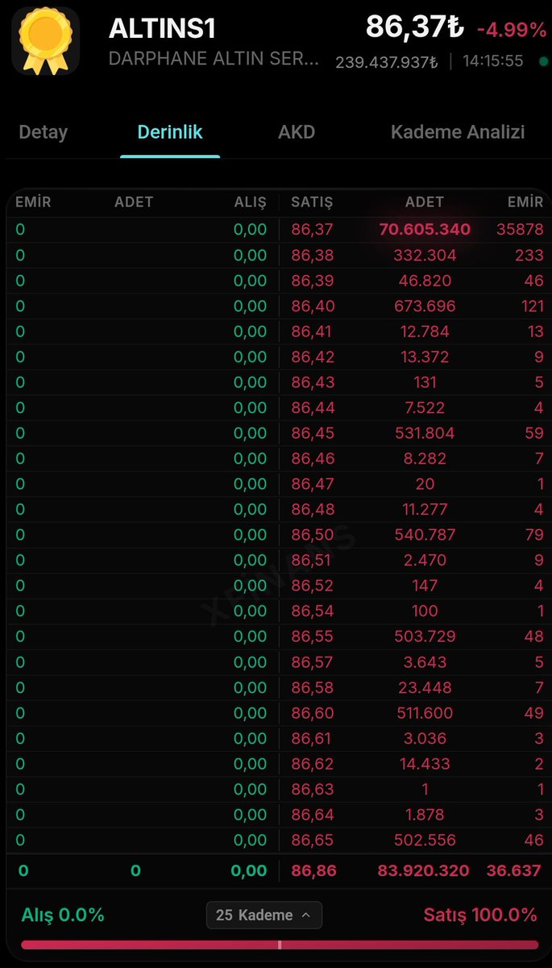Click the average price 86,86 total

pyautogui.click(x=313, y=871)
